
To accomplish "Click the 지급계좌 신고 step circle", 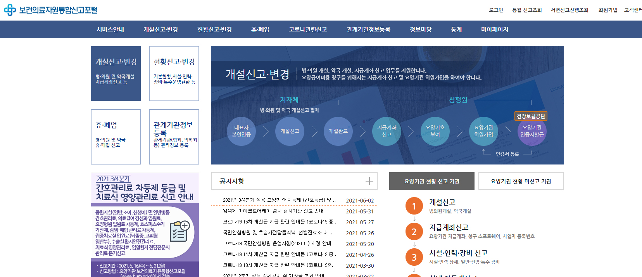I will pyautogui.click(x=387, y=131).
